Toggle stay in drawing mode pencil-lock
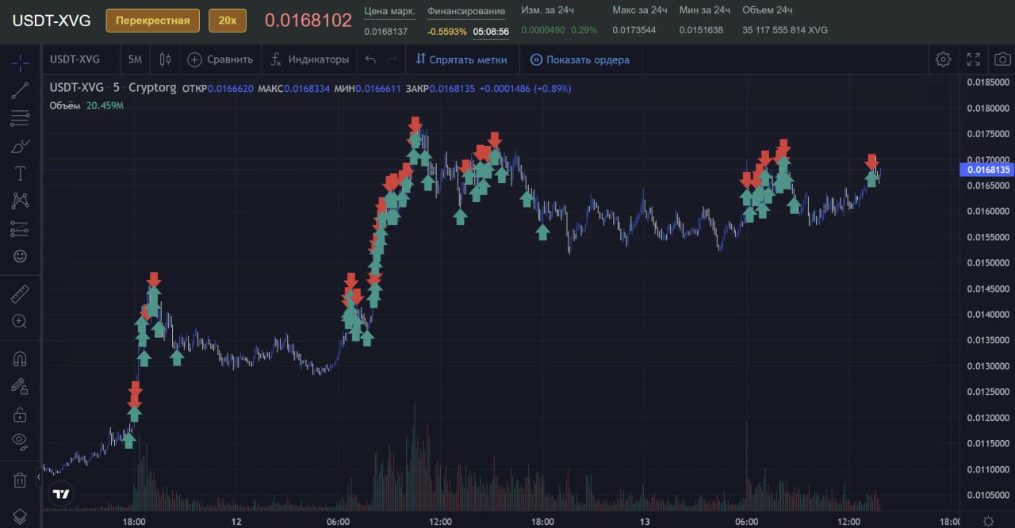The height and width of the screenshot is (528, 1015). click(x=21, y=387)
